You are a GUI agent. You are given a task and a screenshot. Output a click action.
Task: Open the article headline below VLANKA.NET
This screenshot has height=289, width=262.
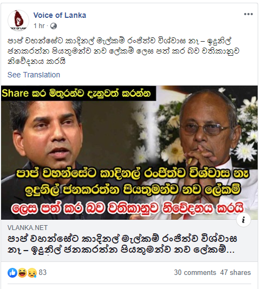coord(122,245)
